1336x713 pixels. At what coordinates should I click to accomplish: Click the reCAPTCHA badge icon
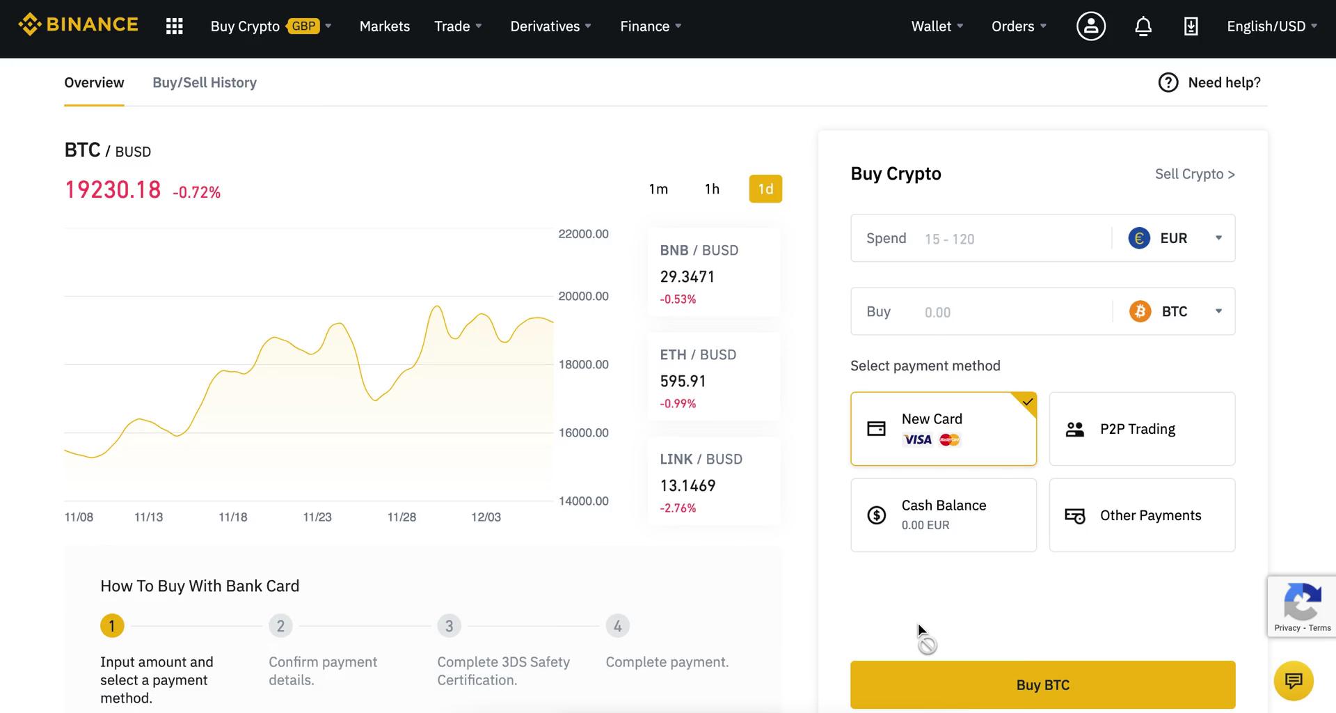[x=1302, y=602]
